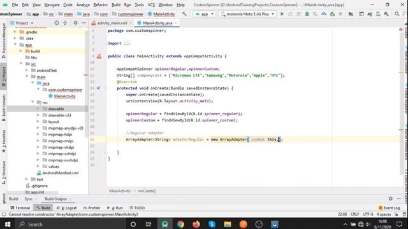Image resolution: width=408 pixels, height=229 pixels.
Task: Switch to the Build Output tab
Action: [x=55, y=199]
